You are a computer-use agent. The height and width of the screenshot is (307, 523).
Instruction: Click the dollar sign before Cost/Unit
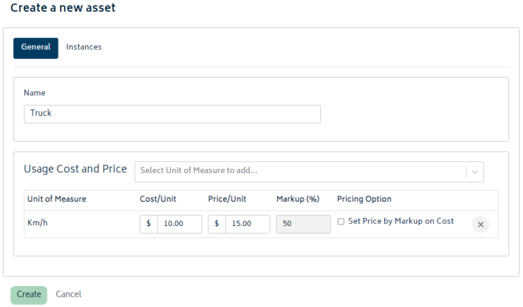click(x=148, y=224)
